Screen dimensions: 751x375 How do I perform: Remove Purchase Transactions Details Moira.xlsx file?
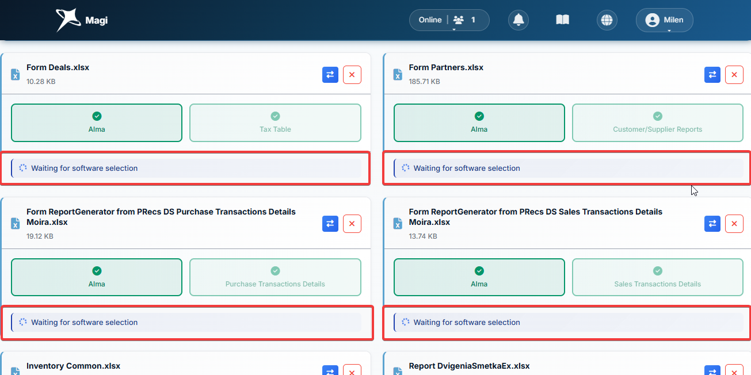point(352,224)
